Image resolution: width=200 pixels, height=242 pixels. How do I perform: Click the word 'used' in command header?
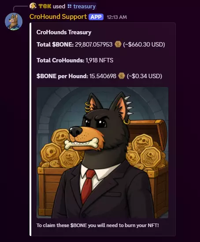coord(59,6)
